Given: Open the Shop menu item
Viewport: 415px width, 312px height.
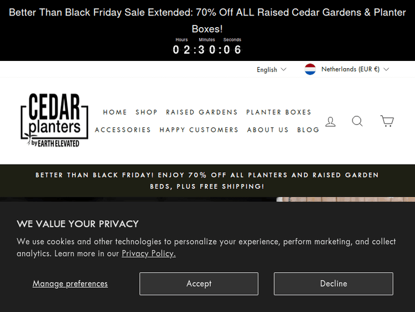Looking at the screenshot, I should coord(147,112).
